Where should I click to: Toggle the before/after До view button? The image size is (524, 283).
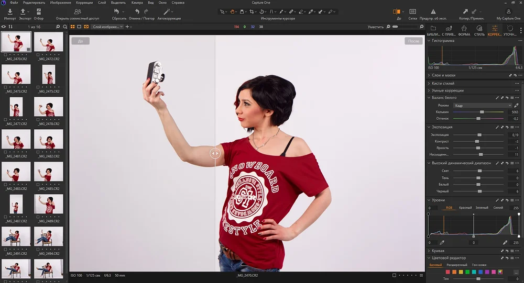click(397, 12)
